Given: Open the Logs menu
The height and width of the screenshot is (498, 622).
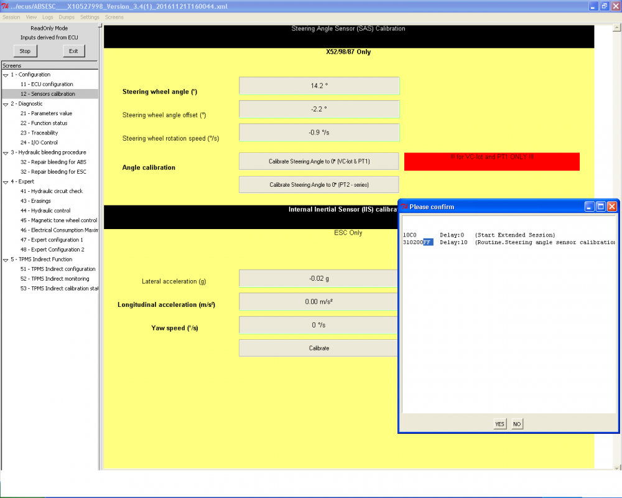Looking at the screenshot, I should (48, 17).
